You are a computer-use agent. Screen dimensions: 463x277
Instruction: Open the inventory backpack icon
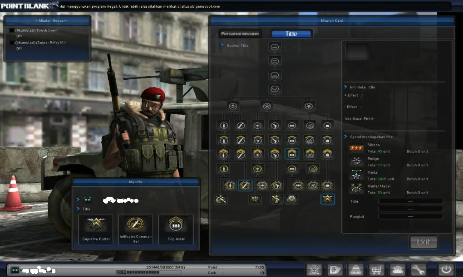[x=356, y=269]
